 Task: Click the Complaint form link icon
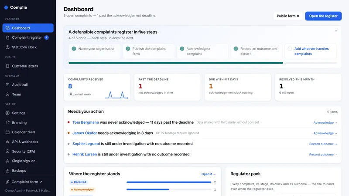pyautogui.click(x=7, y=182)
